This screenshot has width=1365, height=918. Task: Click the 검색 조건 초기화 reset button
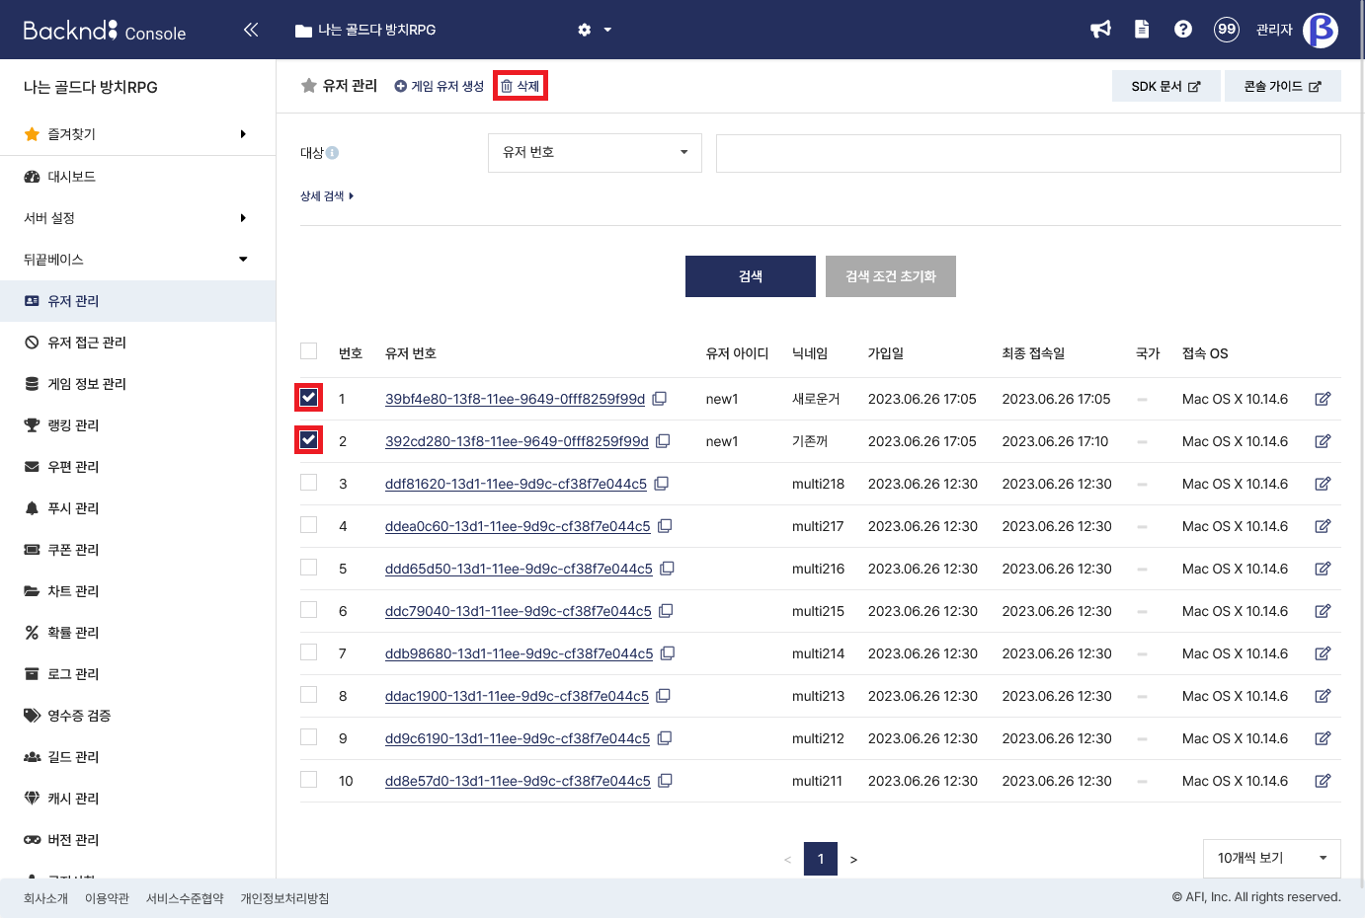click(x=891, y=276)
